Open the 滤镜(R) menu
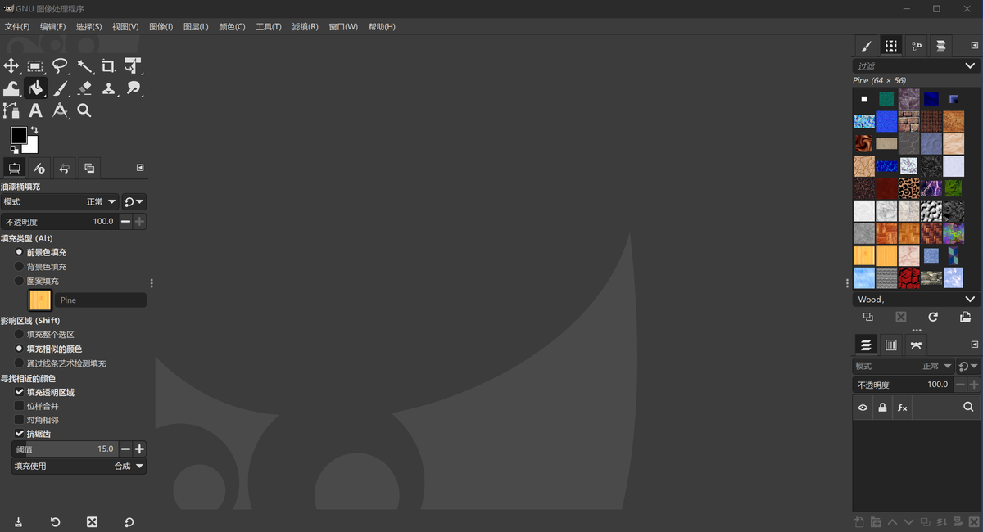 [305, 27]
